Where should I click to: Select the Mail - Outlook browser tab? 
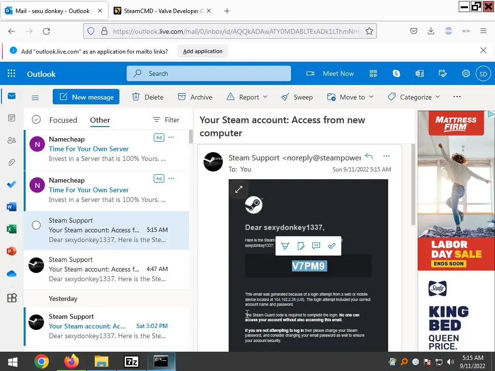(x=54, y=11)
